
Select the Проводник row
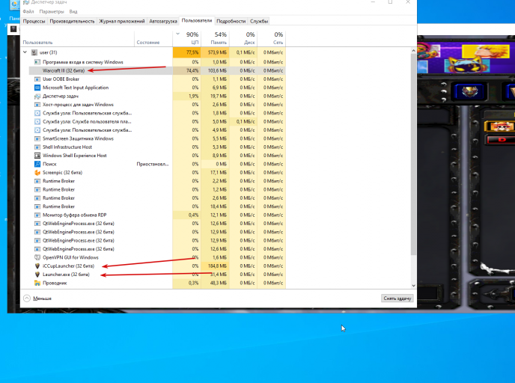click(157, 283)
